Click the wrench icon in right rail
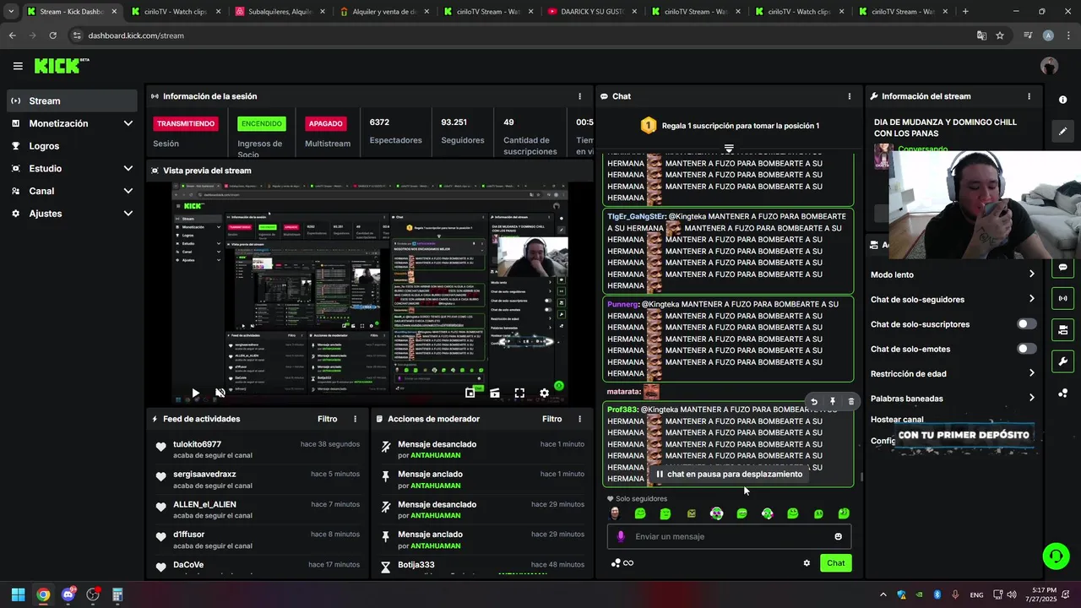Viewport: 1081px width, 608px height. coord(1062,361)
